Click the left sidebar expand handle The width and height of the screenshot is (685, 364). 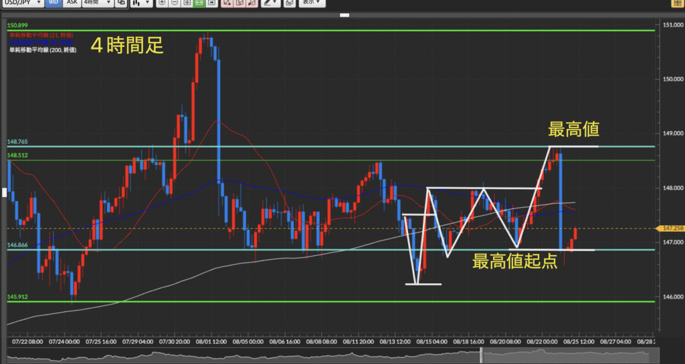(x=5, y=192)
